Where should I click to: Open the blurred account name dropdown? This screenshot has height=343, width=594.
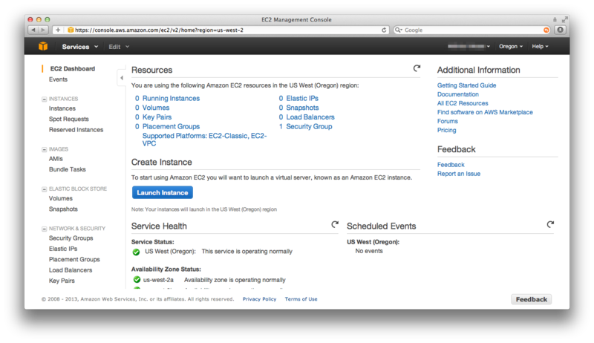469,46
